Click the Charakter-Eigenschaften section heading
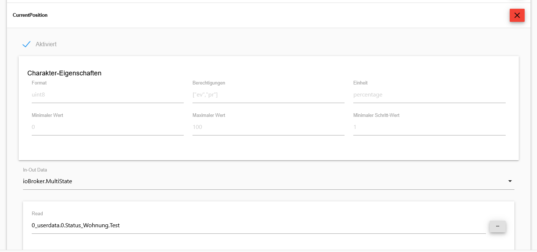This screenshot has height=252, width=537. coord(64,73)
